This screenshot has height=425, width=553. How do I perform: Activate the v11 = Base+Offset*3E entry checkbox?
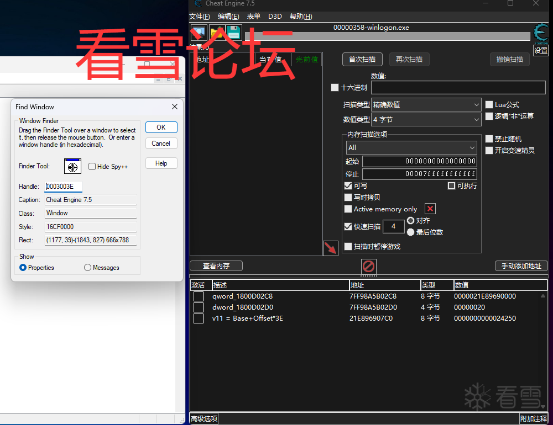(199, 318)
